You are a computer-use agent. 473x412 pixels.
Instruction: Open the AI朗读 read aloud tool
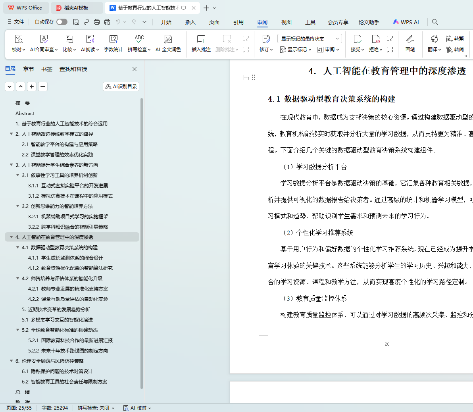click(90, 39)
